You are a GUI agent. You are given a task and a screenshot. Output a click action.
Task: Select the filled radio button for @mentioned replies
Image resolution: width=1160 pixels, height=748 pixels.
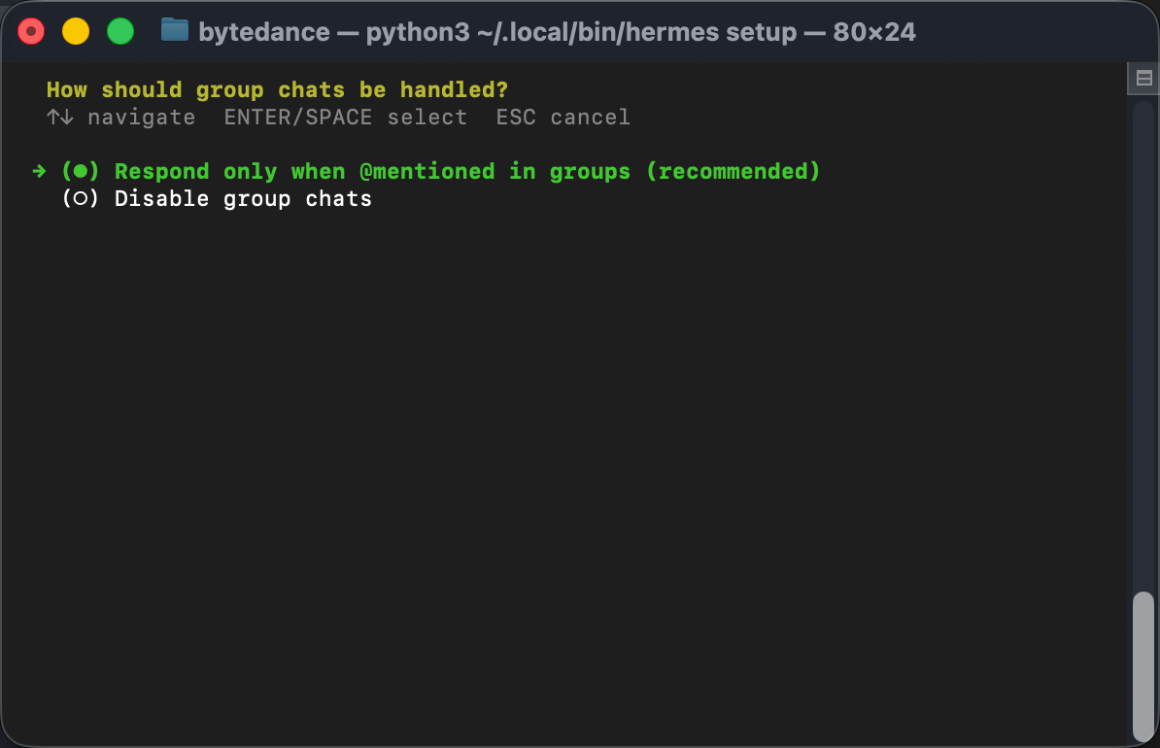click(81, 171)
